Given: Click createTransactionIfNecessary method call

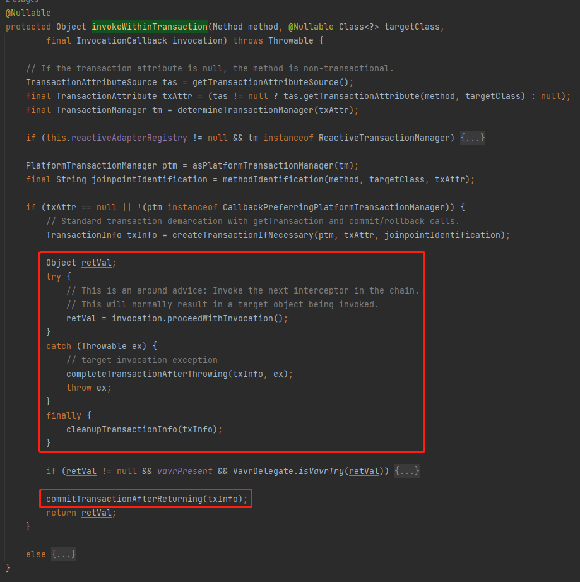Looking at the screenshot, I should coord(243,235).
